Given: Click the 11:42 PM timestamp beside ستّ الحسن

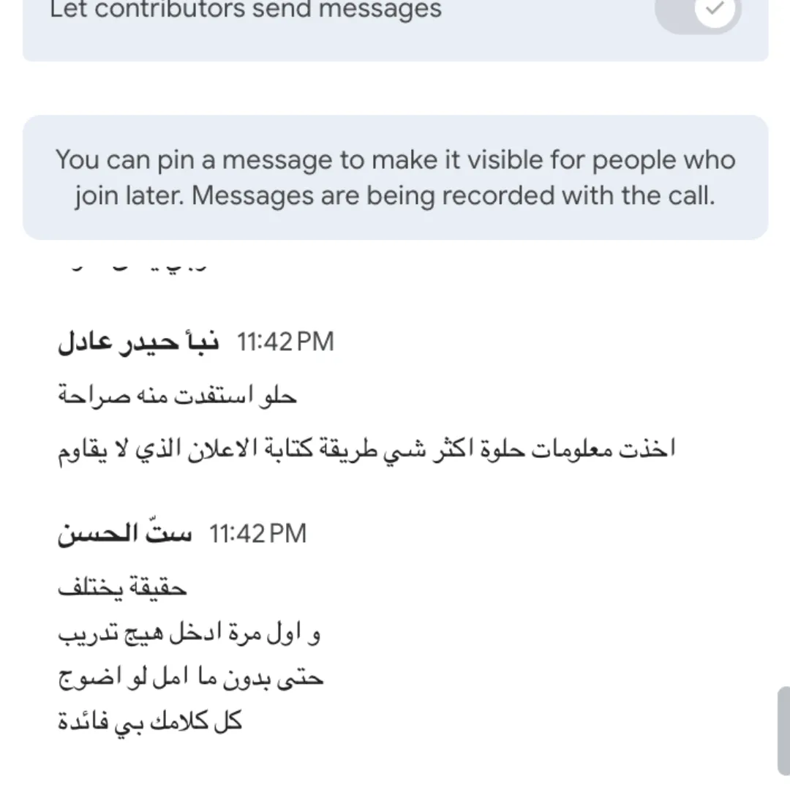Looking at the screenshot, I should click(258, 533).
